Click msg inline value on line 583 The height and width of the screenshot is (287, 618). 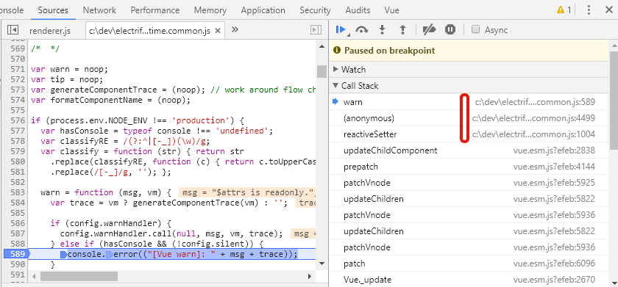(x=247, y=192)
